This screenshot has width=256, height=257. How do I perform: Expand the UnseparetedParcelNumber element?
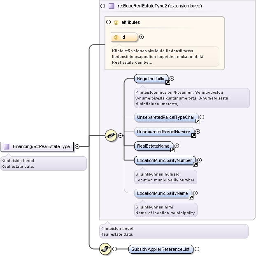coord(198,132)
